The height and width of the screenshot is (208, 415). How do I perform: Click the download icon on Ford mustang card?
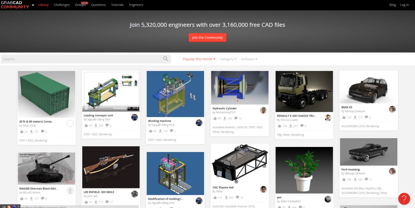pos(355,180)
